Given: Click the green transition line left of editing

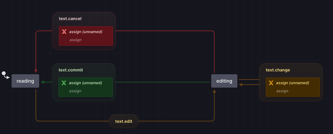Looking at the screenshot, I should click(162, 82).
